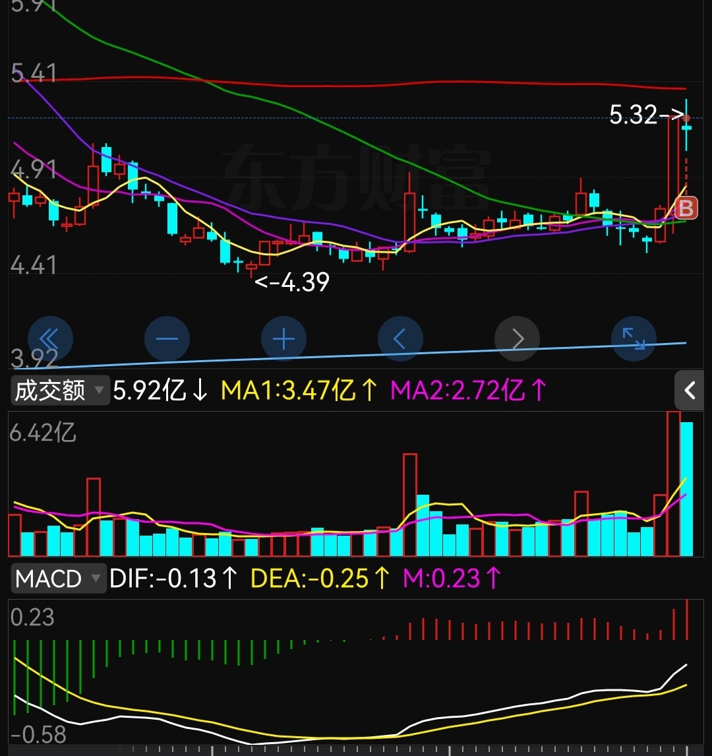Select MA2:2.72亿 label

point(468,390)
